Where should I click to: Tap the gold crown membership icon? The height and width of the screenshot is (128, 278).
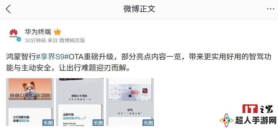click(x=57, y=32)
